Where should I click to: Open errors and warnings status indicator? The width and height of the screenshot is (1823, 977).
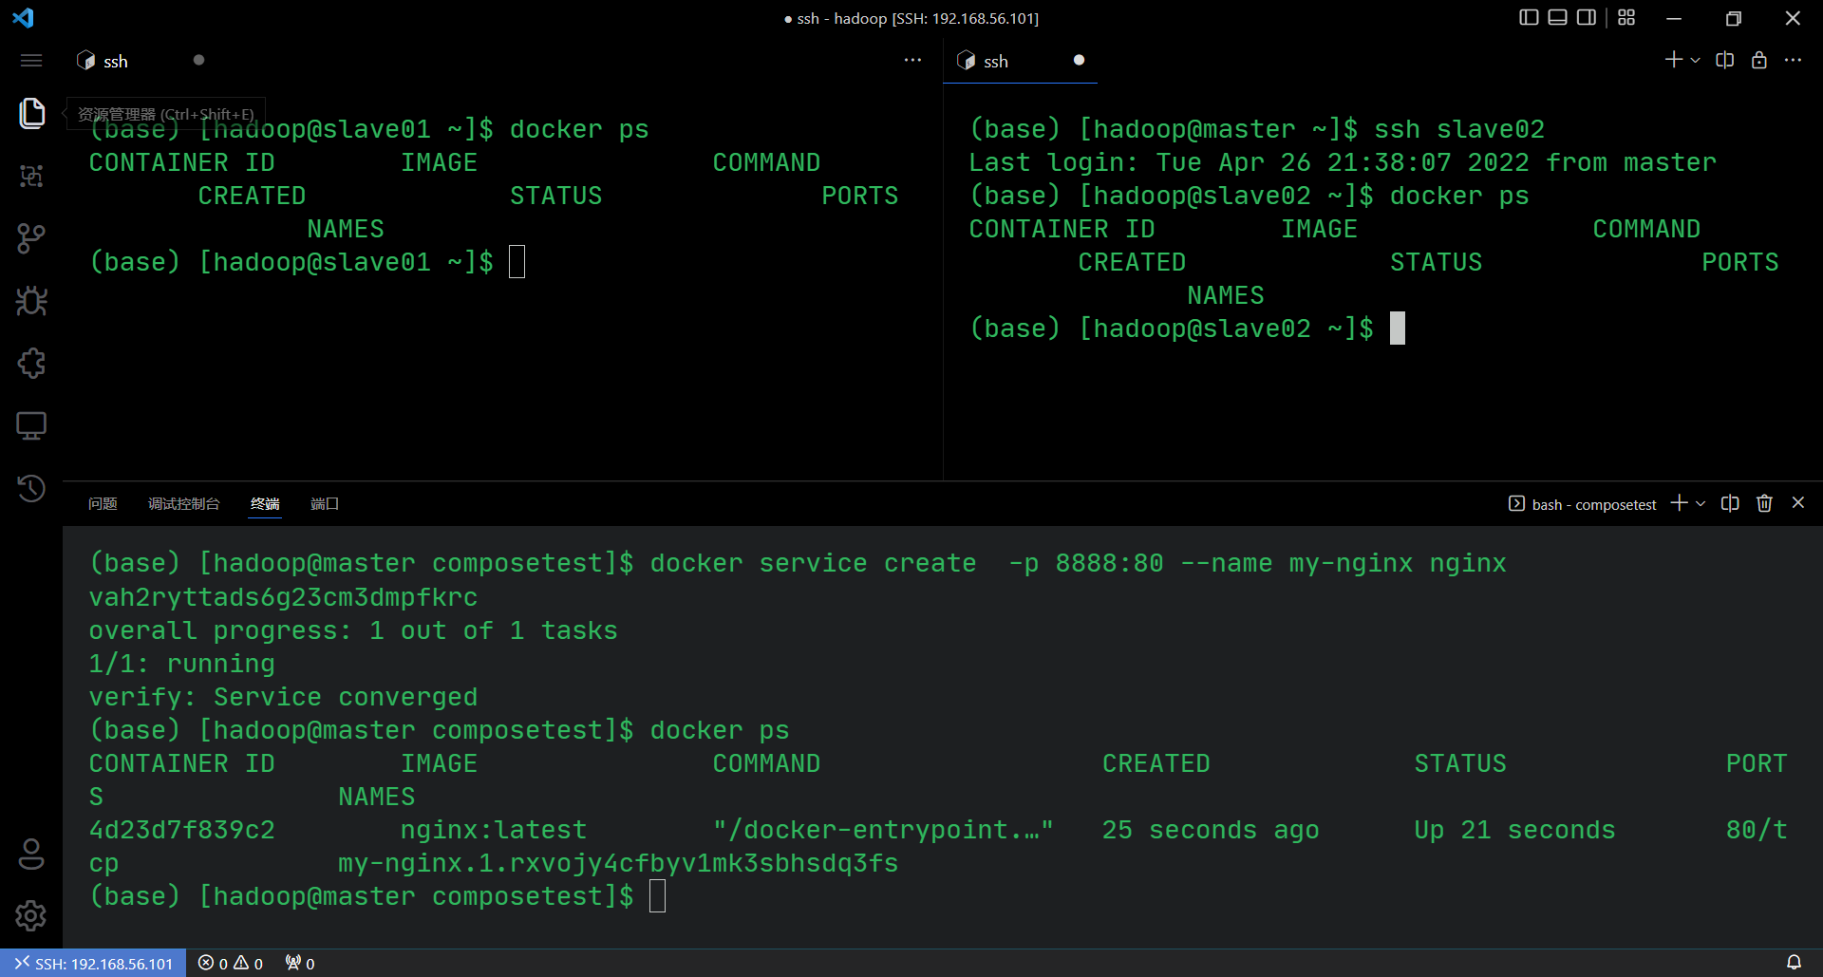pyautogui.click(x=230, y=963)
